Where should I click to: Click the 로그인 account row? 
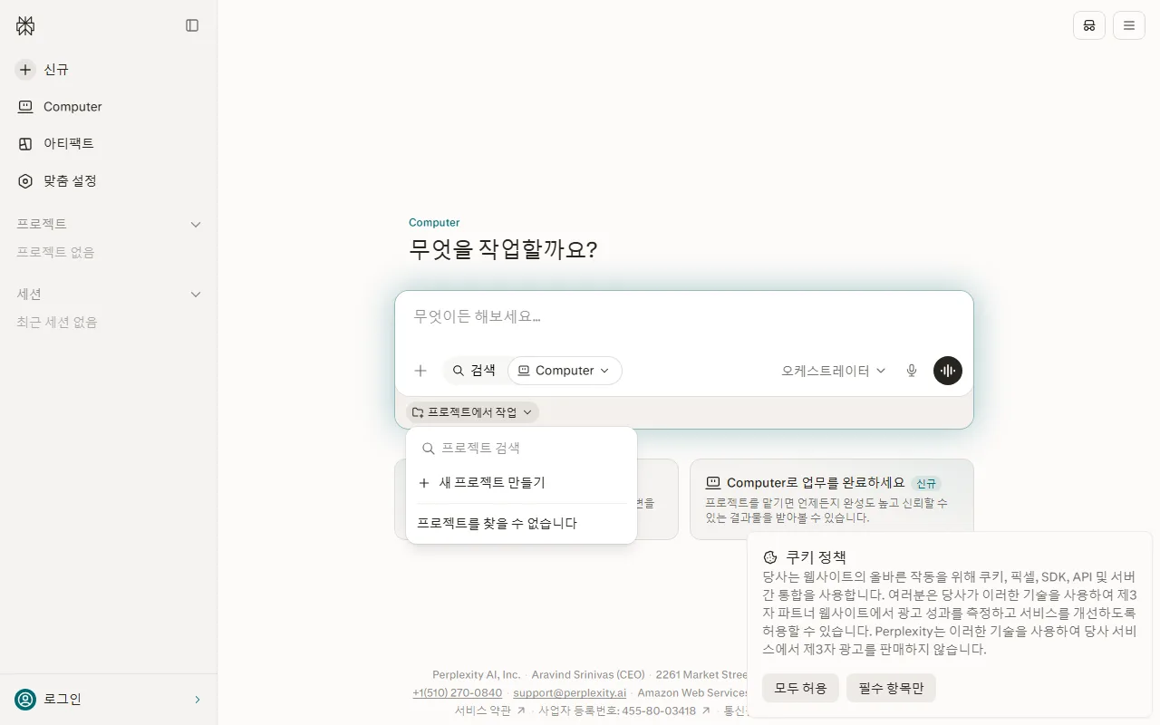click(x=109, y=699)
